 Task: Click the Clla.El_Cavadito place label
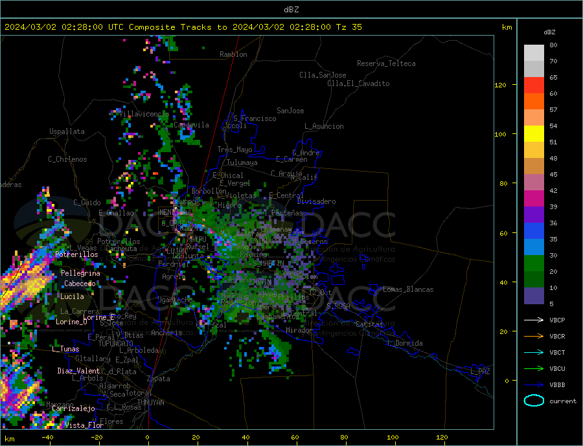pos(358,84)
